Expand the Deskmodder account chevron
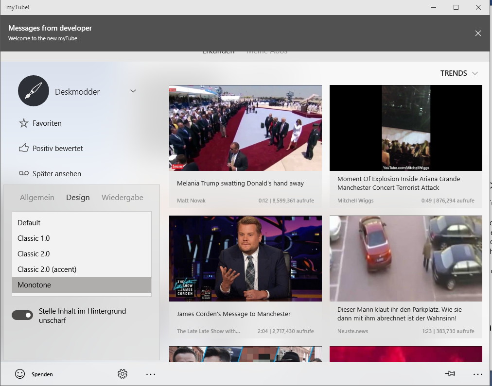 click(x=133, y=91)
